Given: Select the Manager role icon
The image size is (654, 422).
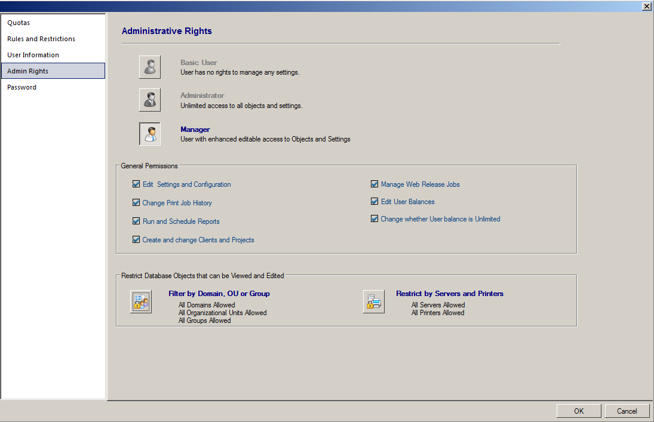Looking at the screenshot, I should (150, 134).
